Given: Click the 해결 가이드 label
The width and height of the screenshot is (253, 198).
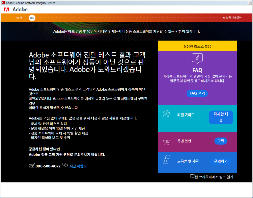Looking at the screenshot, I should pos(186,115).
